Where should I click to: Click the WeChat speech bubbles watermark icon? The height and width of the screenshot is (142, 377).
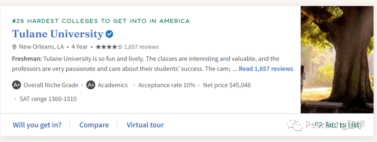tap(295, 125)
